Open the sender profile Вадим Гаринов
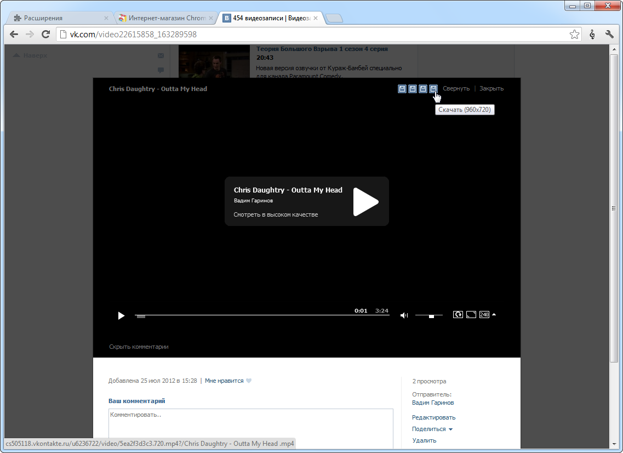623x453 pixels. [x=433, y=403]
